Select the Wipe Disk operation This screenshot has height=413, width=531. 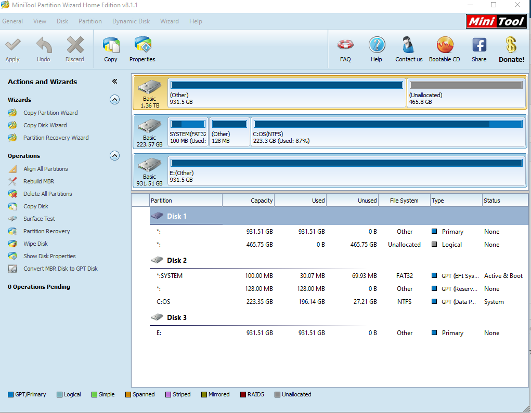[35, 244]
